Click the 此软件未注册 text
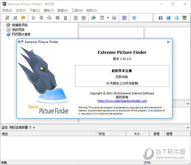Screen dimensions: 191x165 tap(122, 71)
